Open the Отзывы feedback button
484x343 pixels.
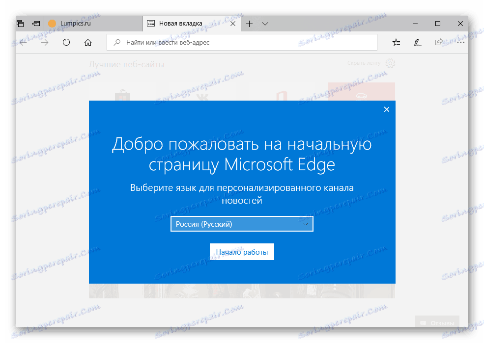pyautogui.click(x=437, y=322)
